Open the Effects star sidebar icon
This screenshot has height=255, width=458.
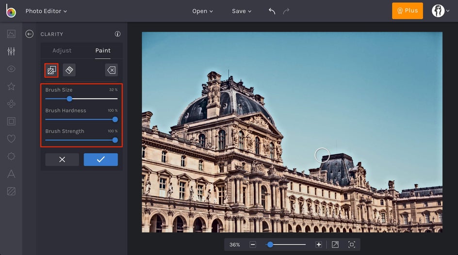coord(11,86)
